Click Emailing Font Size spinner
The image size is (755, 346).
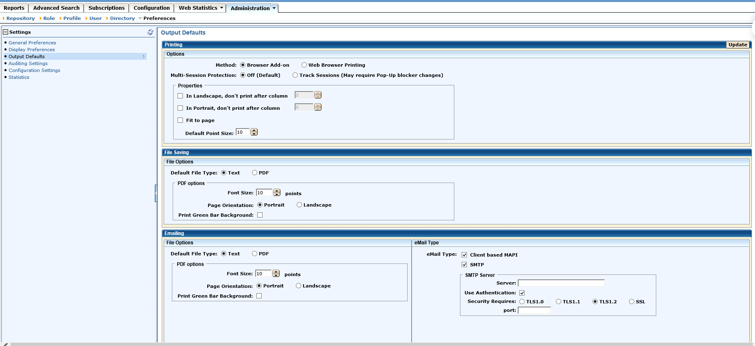276,274
